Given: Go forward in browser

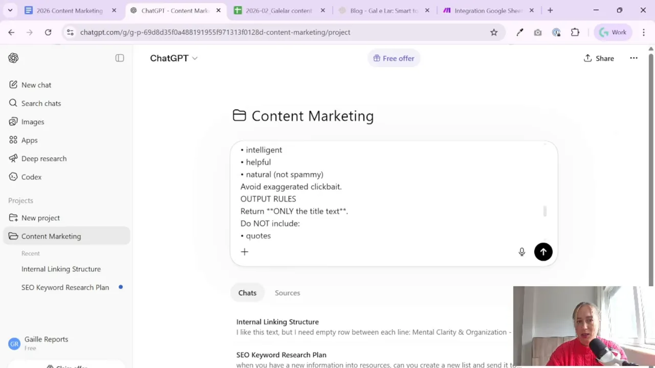Looking at the screenshot, I should coord(30,32).
